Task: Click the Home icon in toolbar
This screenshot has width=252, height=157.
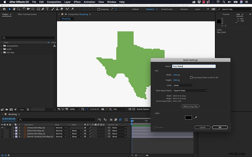Action: pyautogui.click(x=4, y=9)
